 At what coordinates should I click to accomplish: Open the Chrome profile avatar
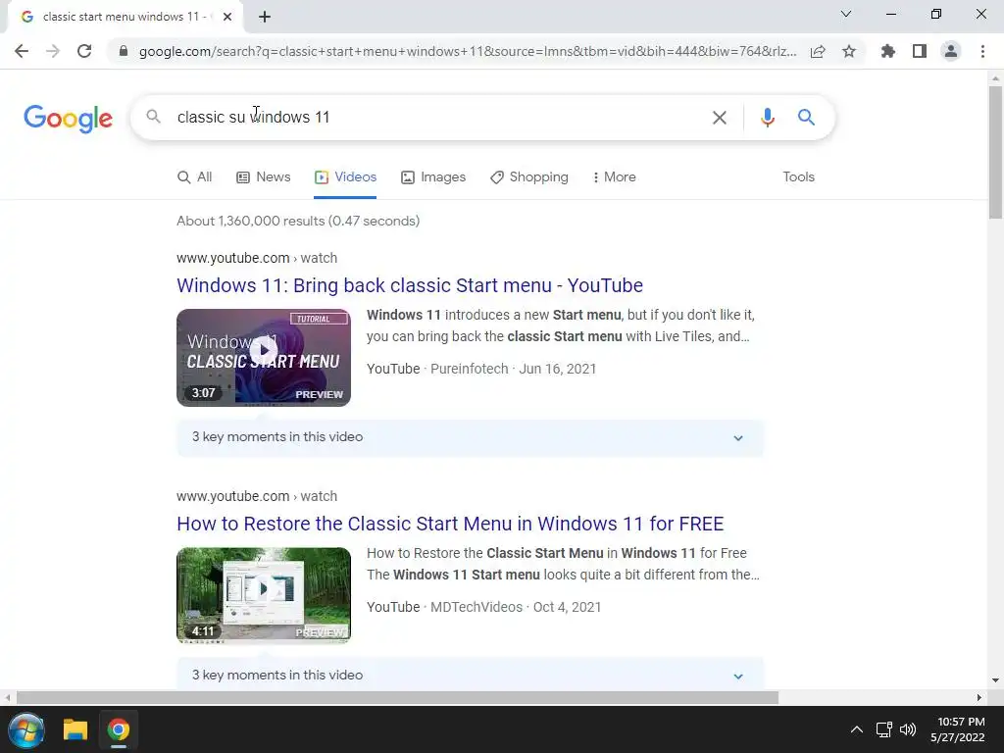click(951, 51)
